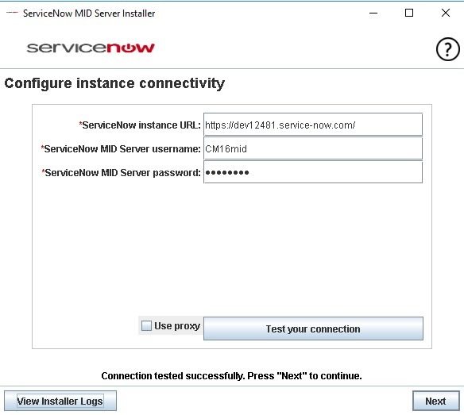Click the "Connection tested successfully" status message
Viewport: 464px width, 415px height.
[231, 375]
